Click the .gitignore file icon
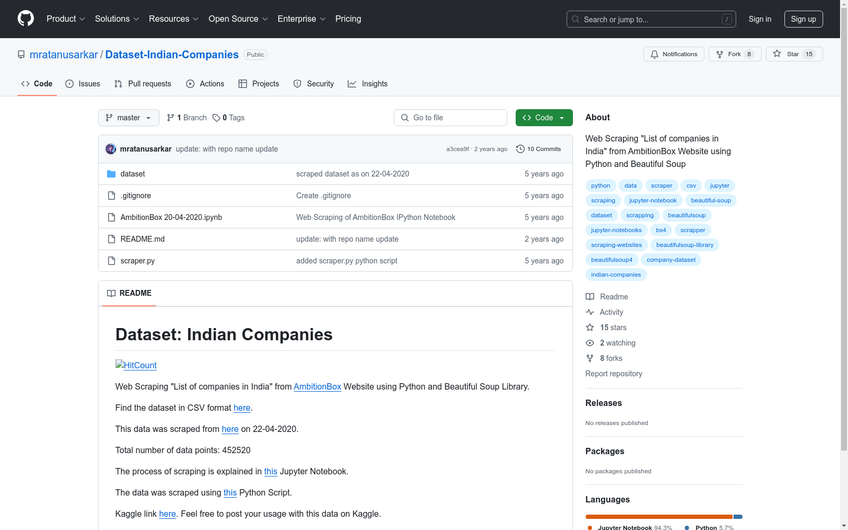Viewport: 848px width, 530px height. pos(111,196)
